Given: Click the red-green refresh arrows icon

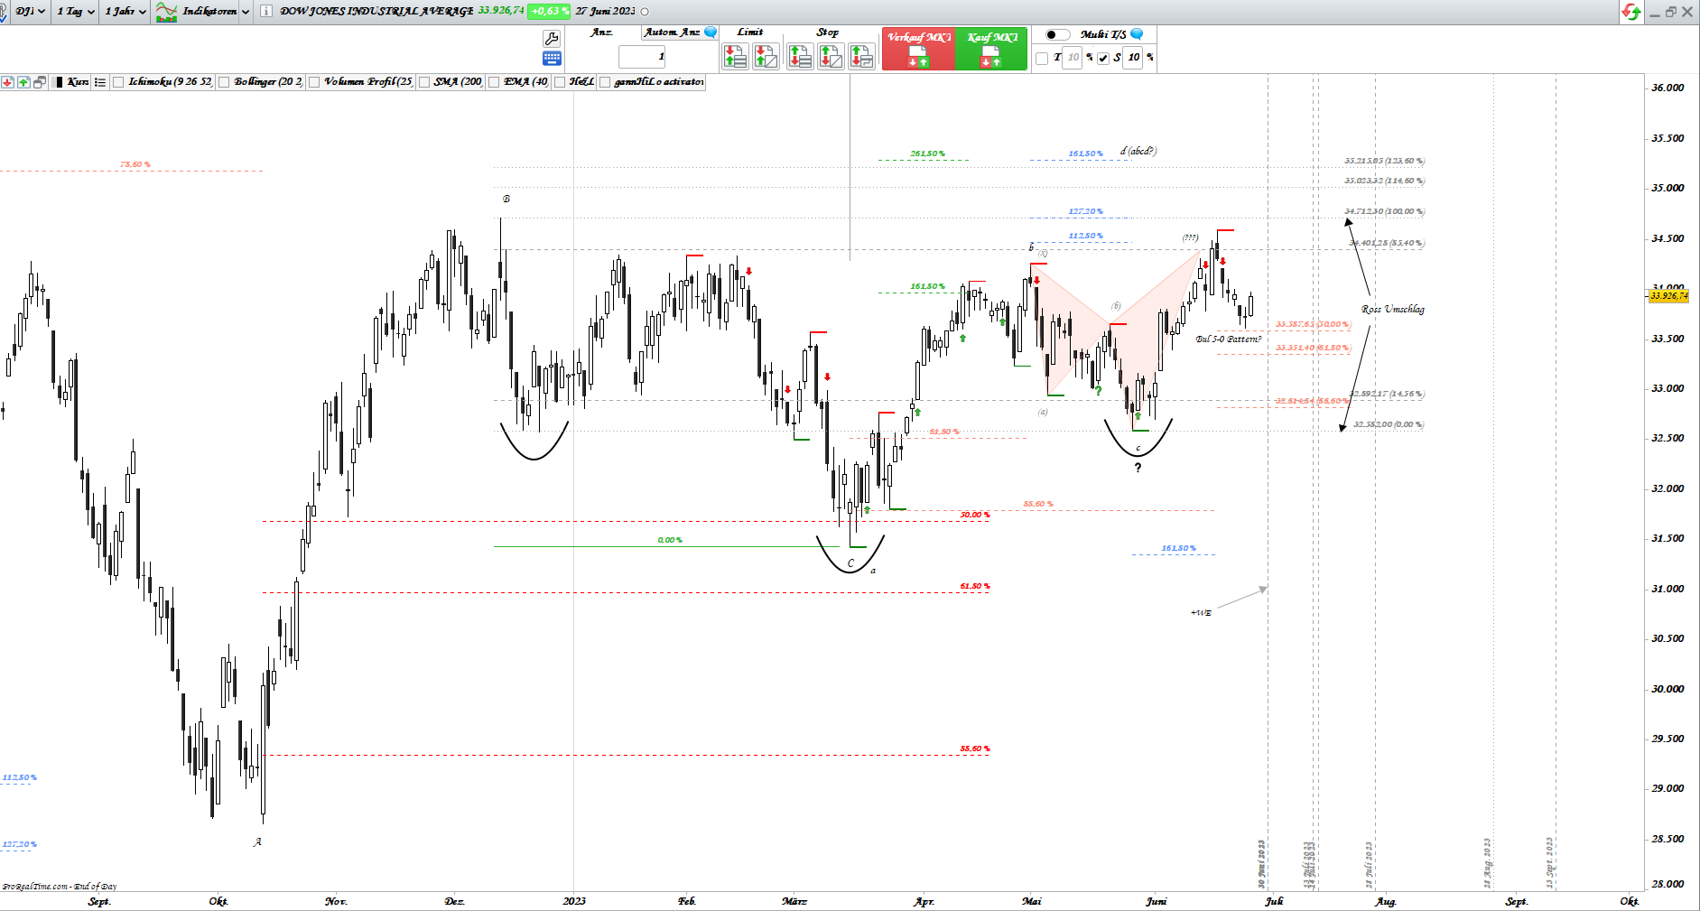Looking at the screenshot, I should click(1630, 12).
